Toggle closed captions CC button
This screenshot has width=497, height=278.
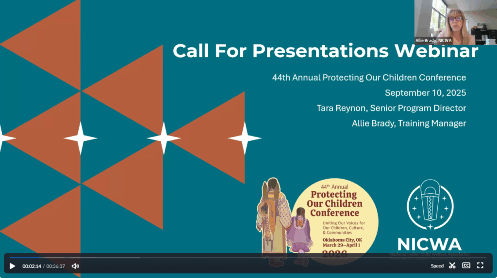(466, 266)
